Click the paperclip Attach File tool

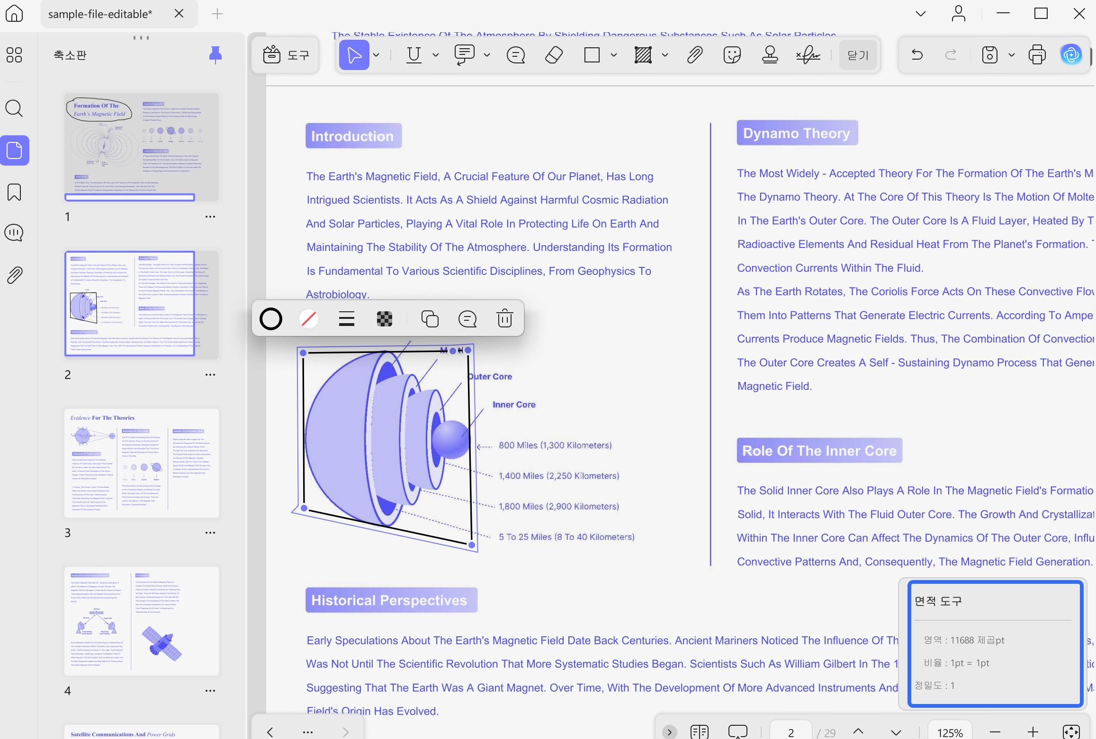[694, 55]
